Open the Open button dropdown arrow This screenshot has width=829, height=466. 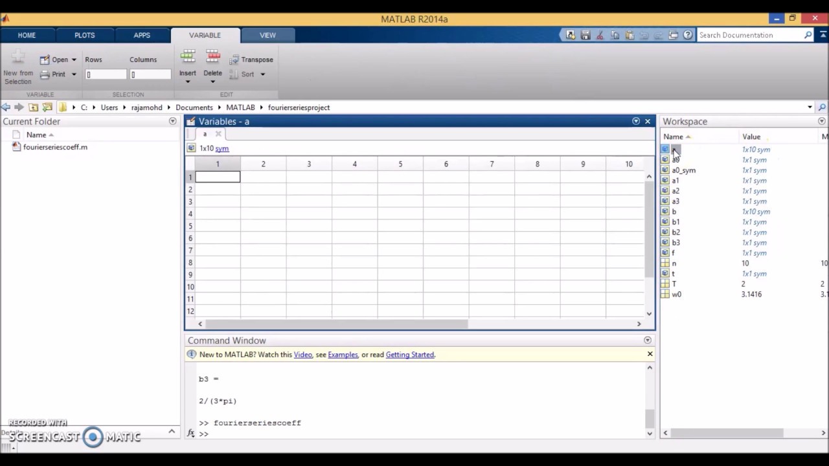click(x=74, y=60)
